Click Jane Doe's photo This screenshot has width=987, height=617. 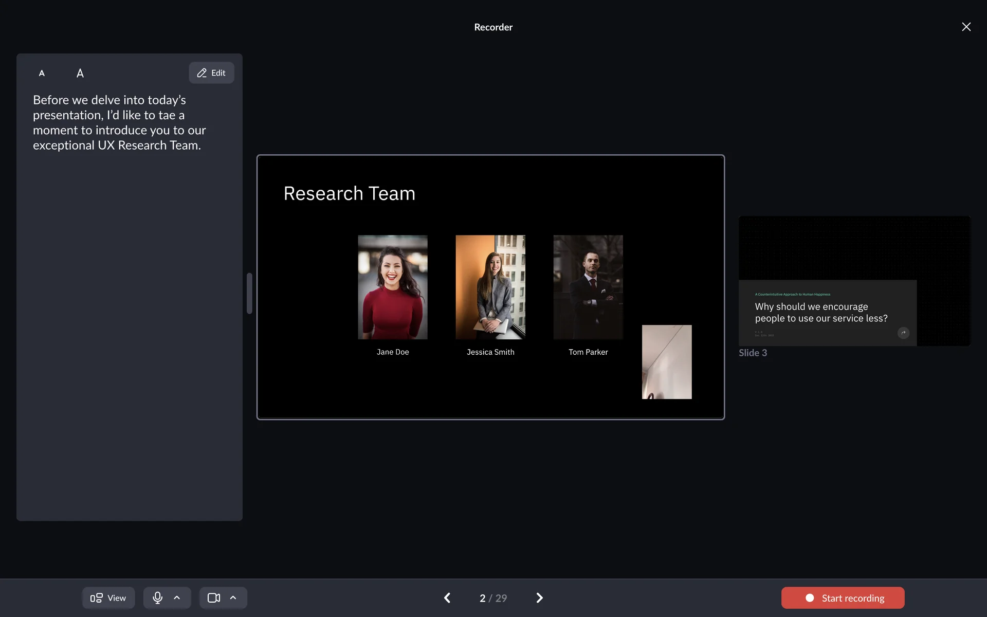tap(393, 287)
